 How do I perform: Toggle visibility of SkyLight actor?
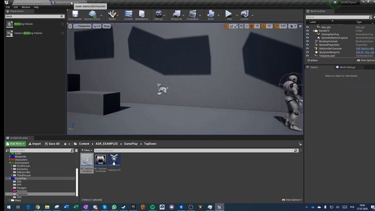pos(308,28)
